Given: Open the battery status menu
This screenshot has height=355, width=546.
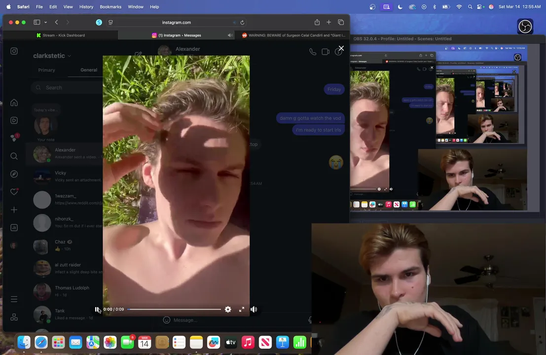Looking at the screenshot, I should point(446,6).
